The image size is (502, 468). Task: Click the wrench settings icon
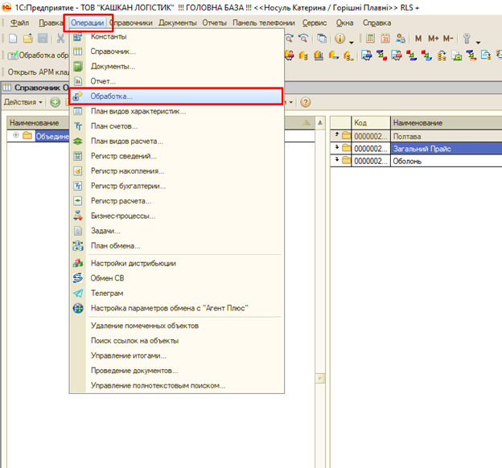[x=467, y=39]
